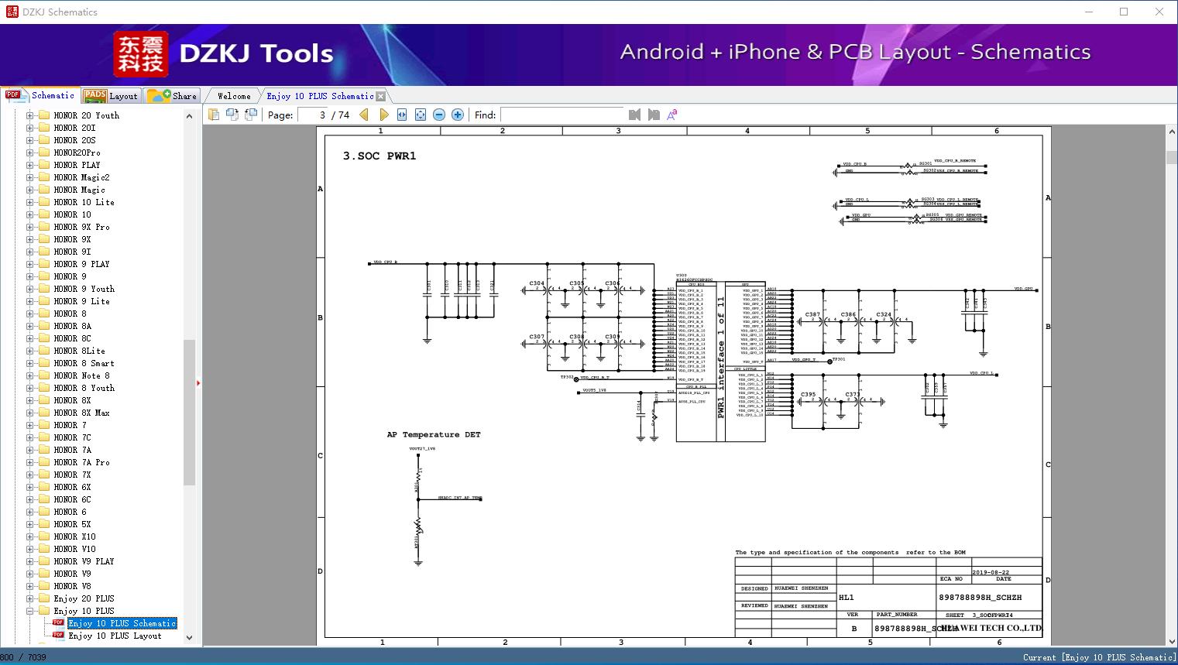Click the tree panel scrollbar thumb
Image resolution: width=1178 pixels, height=665 pixels.
(x=189, y=412)
